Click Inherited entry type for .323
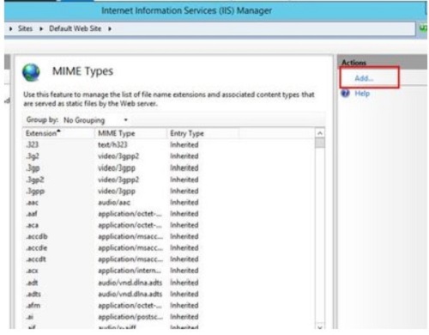The width and height of the screenshot is (429, 335). click(184, 144)
